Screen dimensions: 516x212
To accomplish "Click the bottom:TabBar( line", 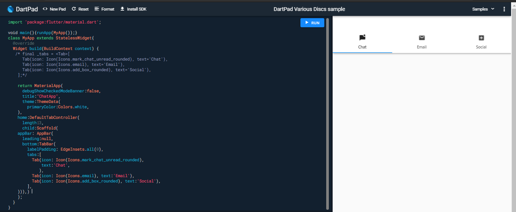I will pyautogui.click(x=39, y=144).
